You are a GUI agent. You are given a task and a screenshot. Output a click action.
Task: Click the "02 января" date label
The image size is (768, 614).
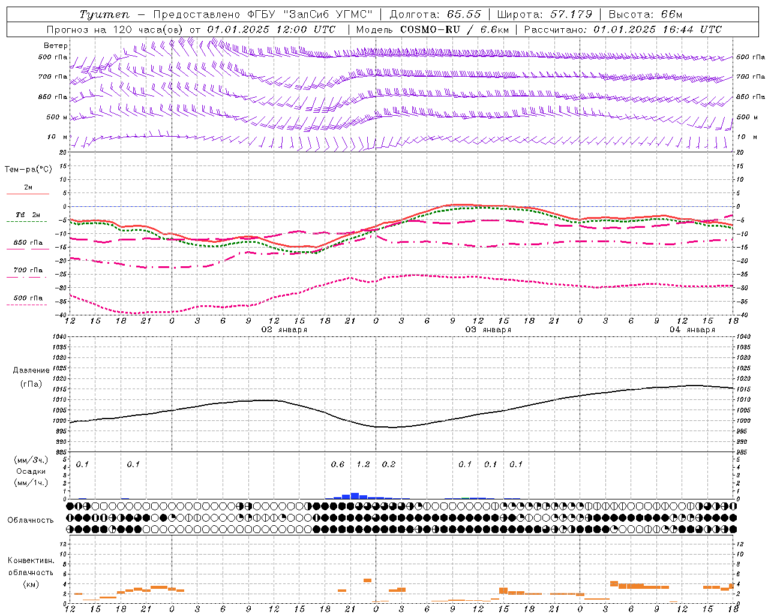pos(284,330)
